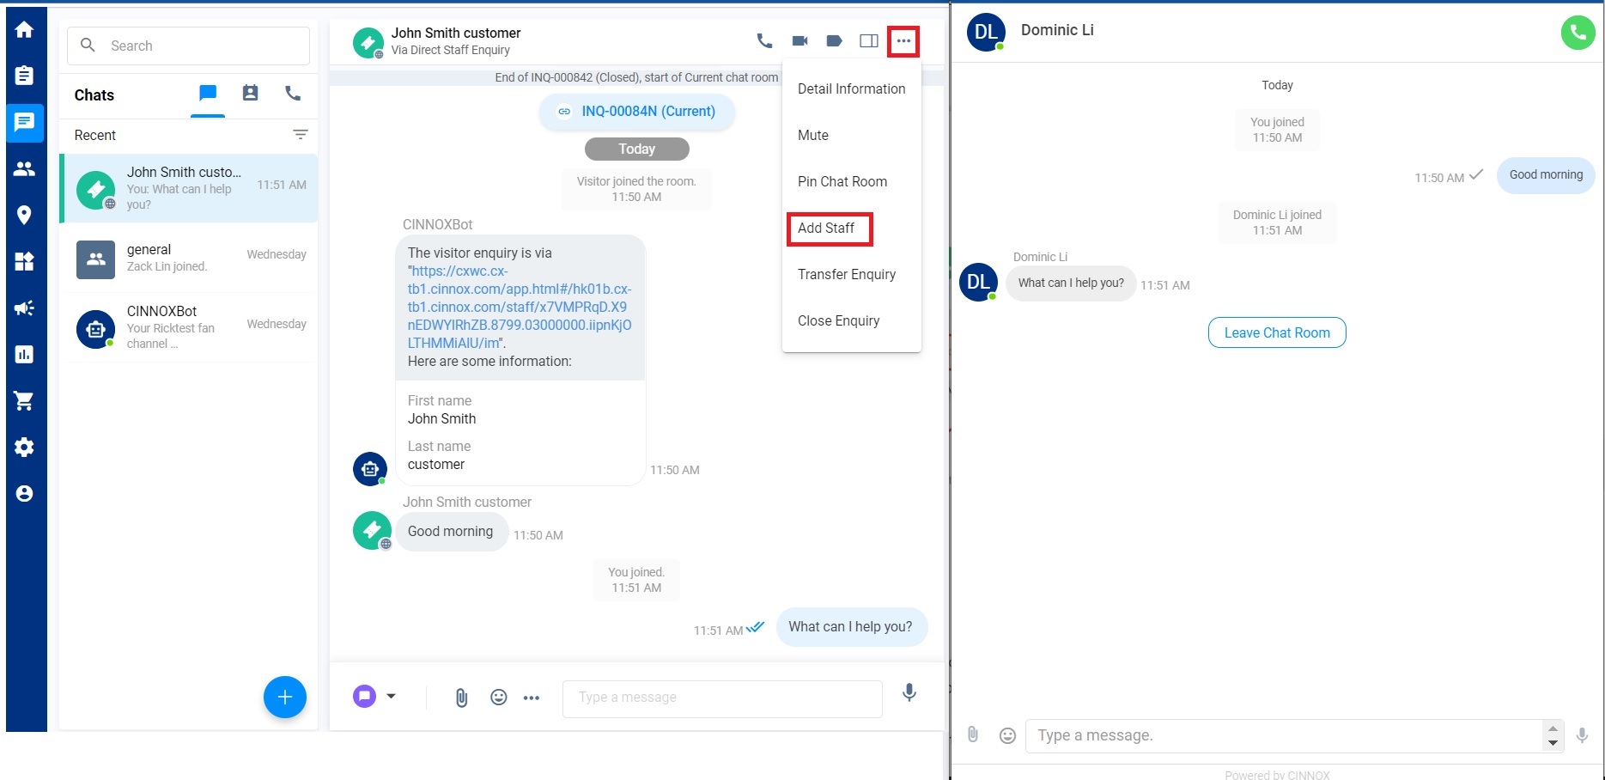
Task: Start audio call with John Smith customer
Action: click(x=764, y=40)
